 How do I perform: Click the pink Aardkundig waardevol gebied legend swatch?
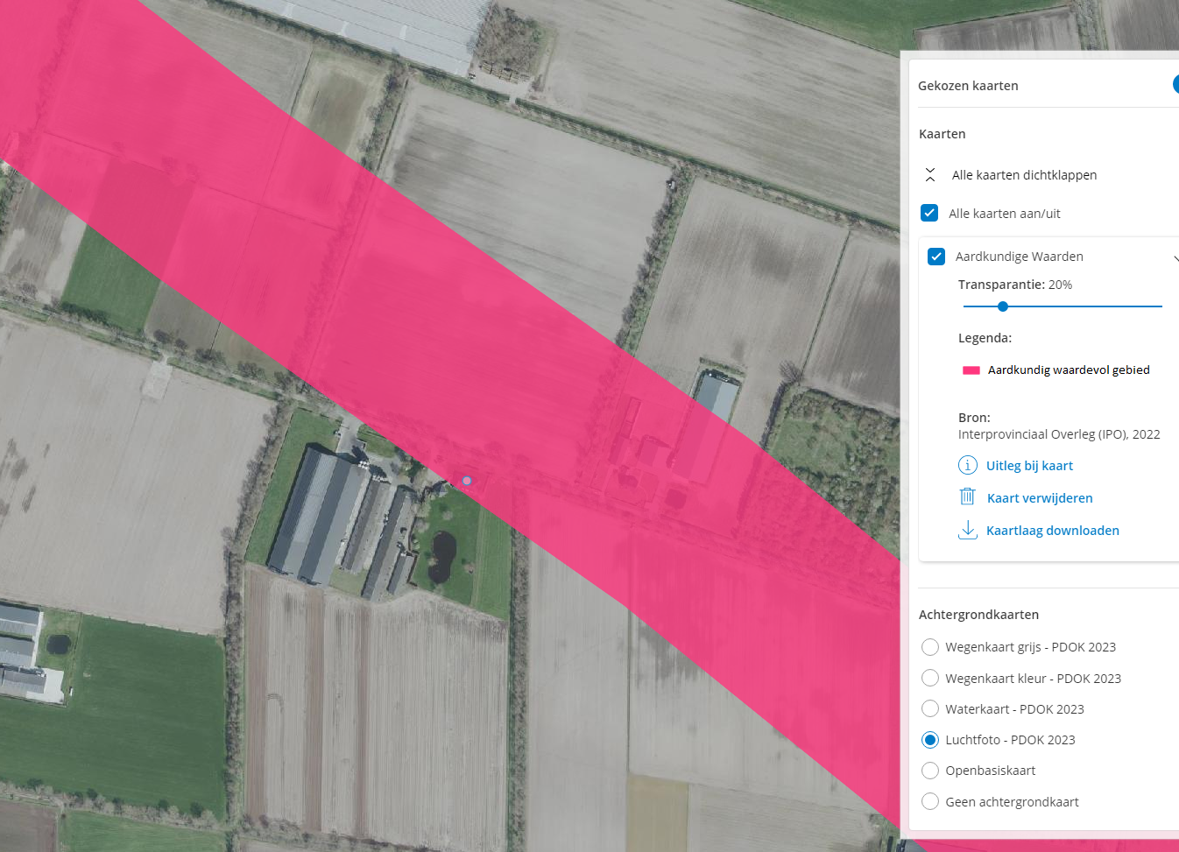click(x=971, y=370)
